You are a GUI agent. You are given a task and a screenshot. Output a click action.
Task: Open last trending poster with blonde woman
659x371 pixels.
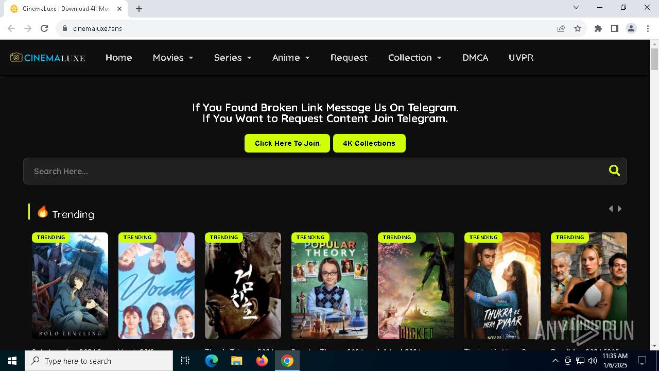589,285
